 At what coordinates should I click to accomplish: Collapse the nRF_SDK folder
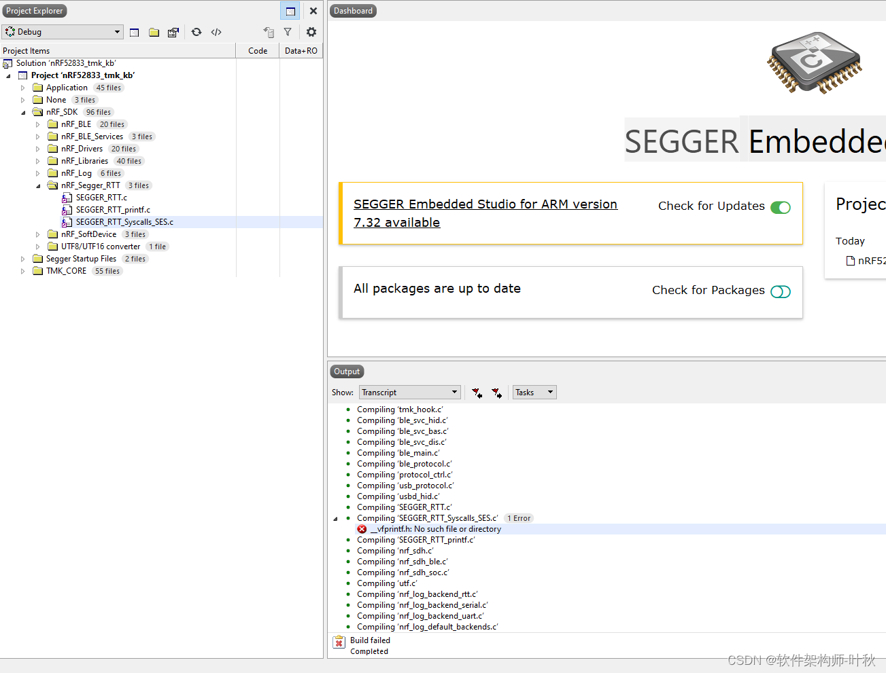click(23, 112)
